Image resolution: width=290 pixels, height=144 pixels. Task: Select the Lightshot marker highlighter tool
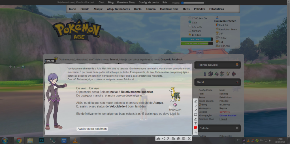click(195, 119)
